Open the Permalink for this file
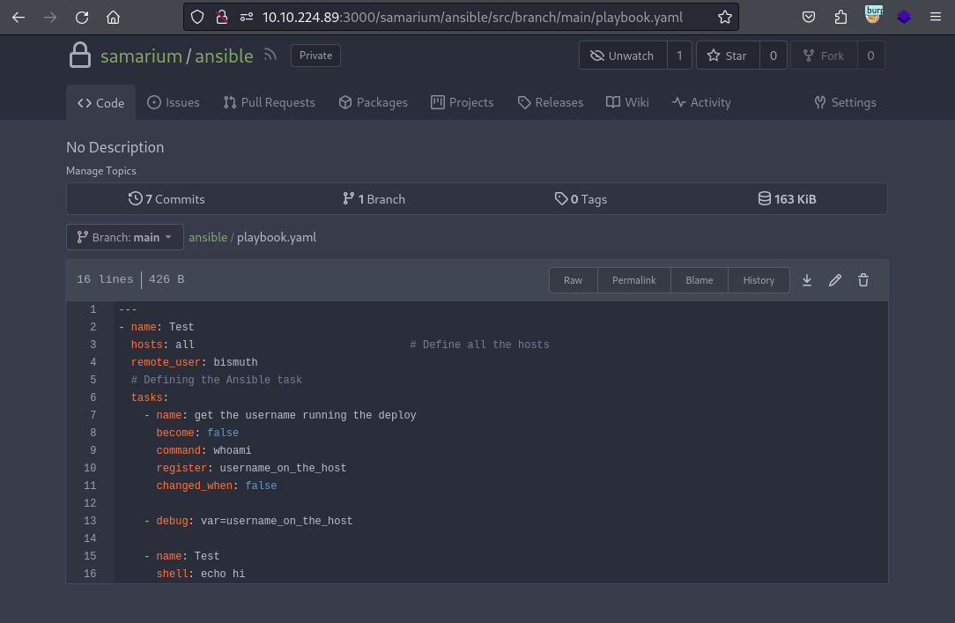This screenshot has height=623, width=955. click(634, 280)
